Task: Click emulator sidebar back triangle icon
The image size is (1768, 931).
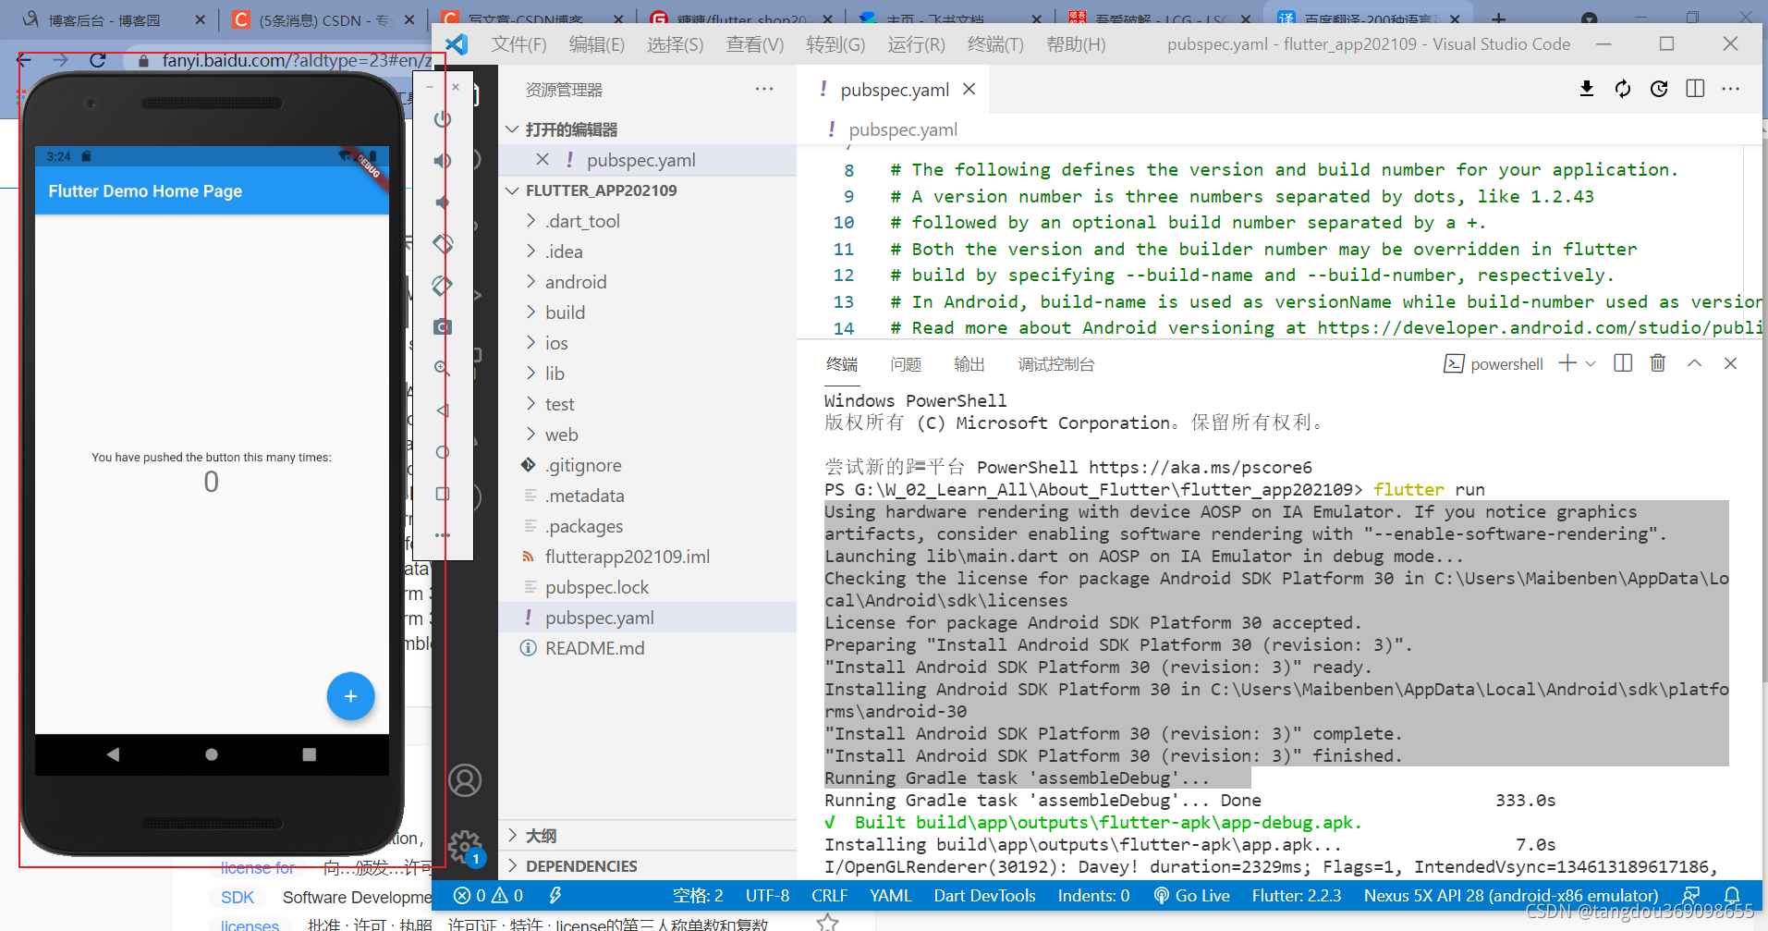Action: (443, 410)
